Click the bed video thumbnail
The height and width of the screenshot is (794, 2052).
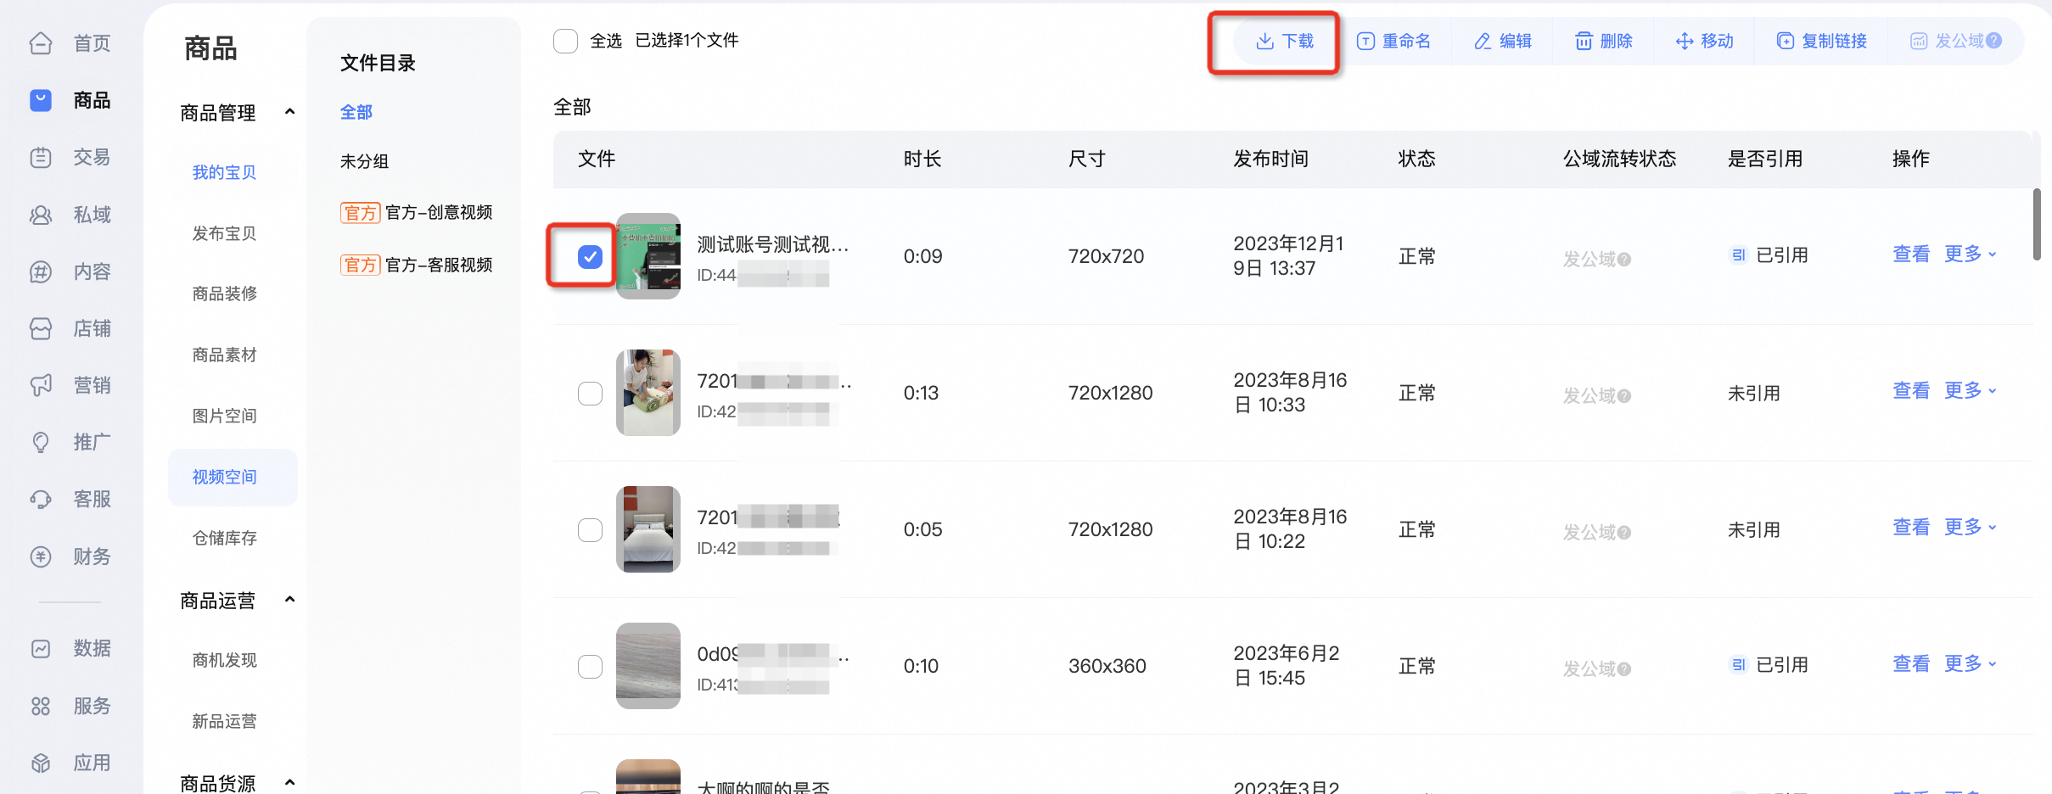(648, 529)
